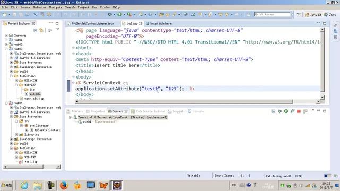Collapse web03 WebContent folder
340x191 pixels.
[11, 76]
